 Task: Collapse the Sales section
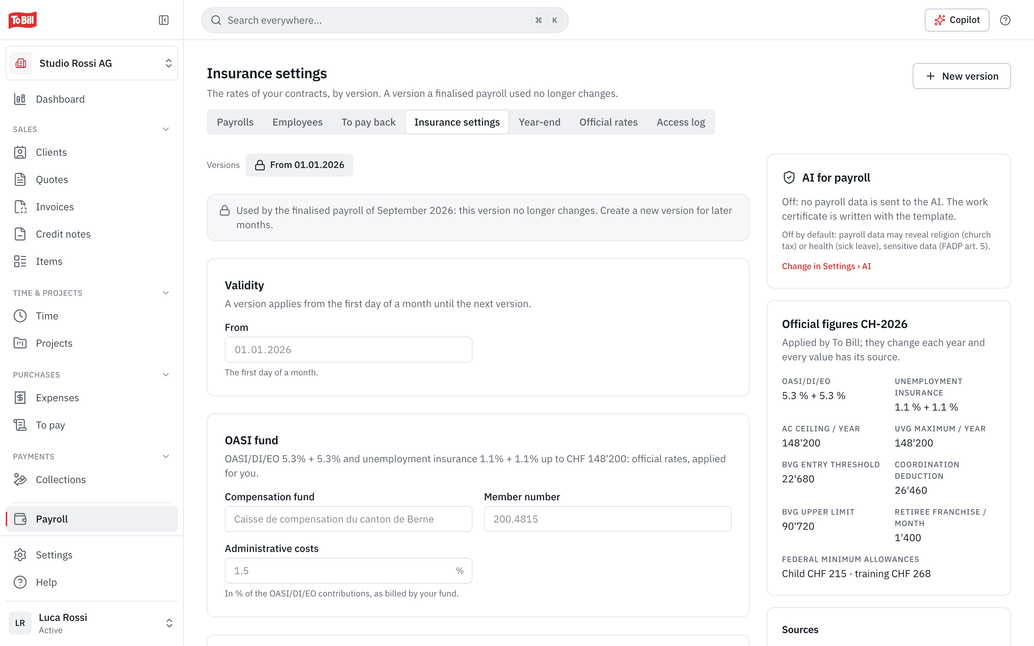tap(166, 130)
